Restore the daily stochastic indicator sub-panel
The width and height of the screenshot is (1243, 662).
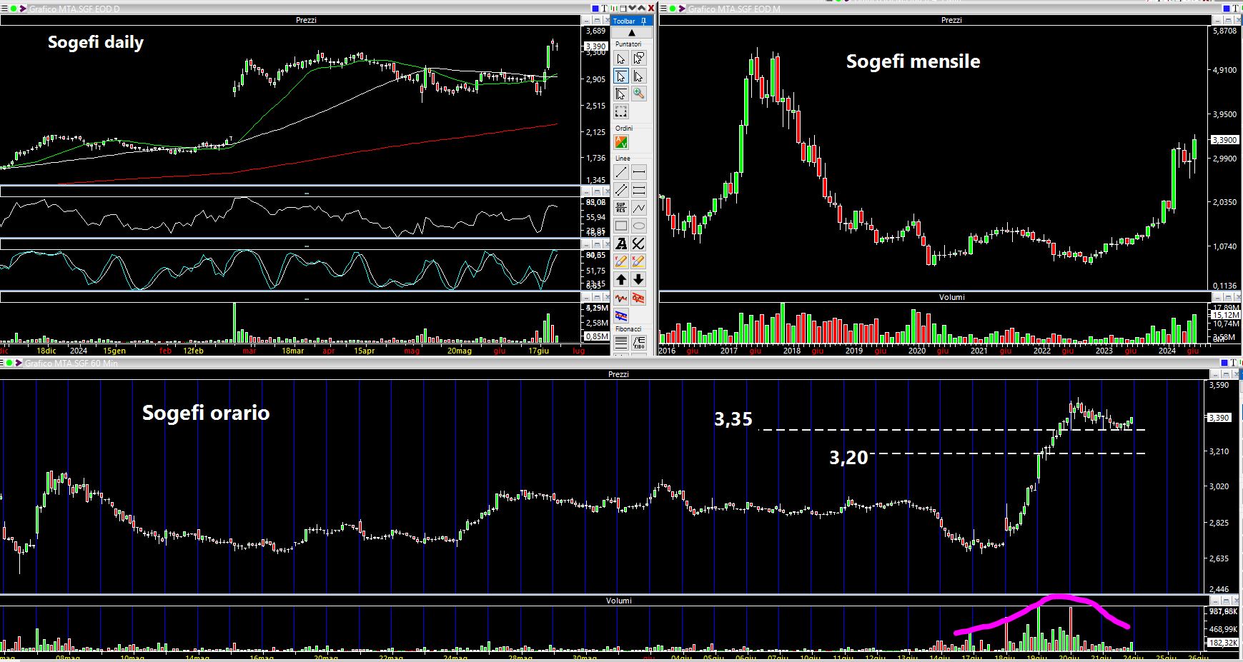point(597,244)
